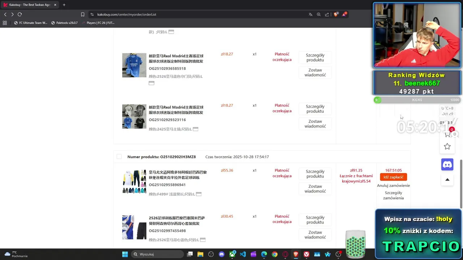The image size is (463, 260).
Task: Open Szczegóły zamówienia link
Action: [x=393, y=195]
